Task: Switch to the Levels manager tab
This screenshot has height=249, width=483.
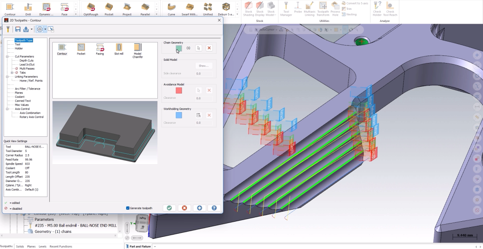Action: click(42, 246)
